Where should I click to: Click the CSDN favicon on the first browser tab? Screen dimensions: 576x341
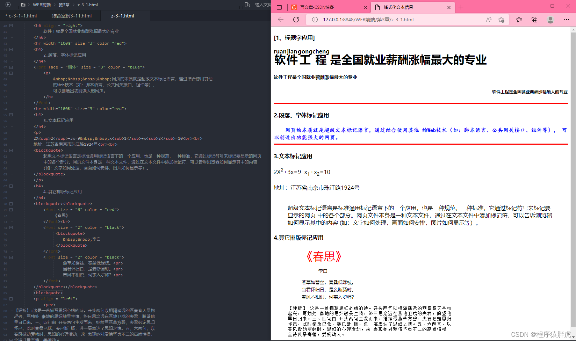(x=294, y=7)
